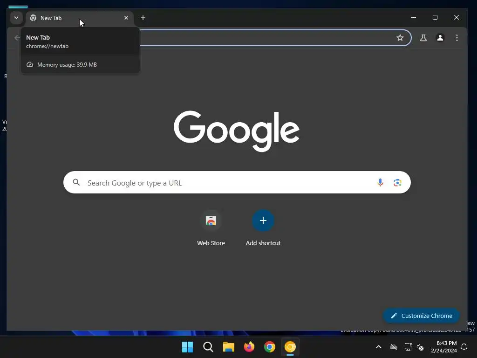Open File Explorer from taskbar
Viewport: 477px width, 358px height.
228,347
